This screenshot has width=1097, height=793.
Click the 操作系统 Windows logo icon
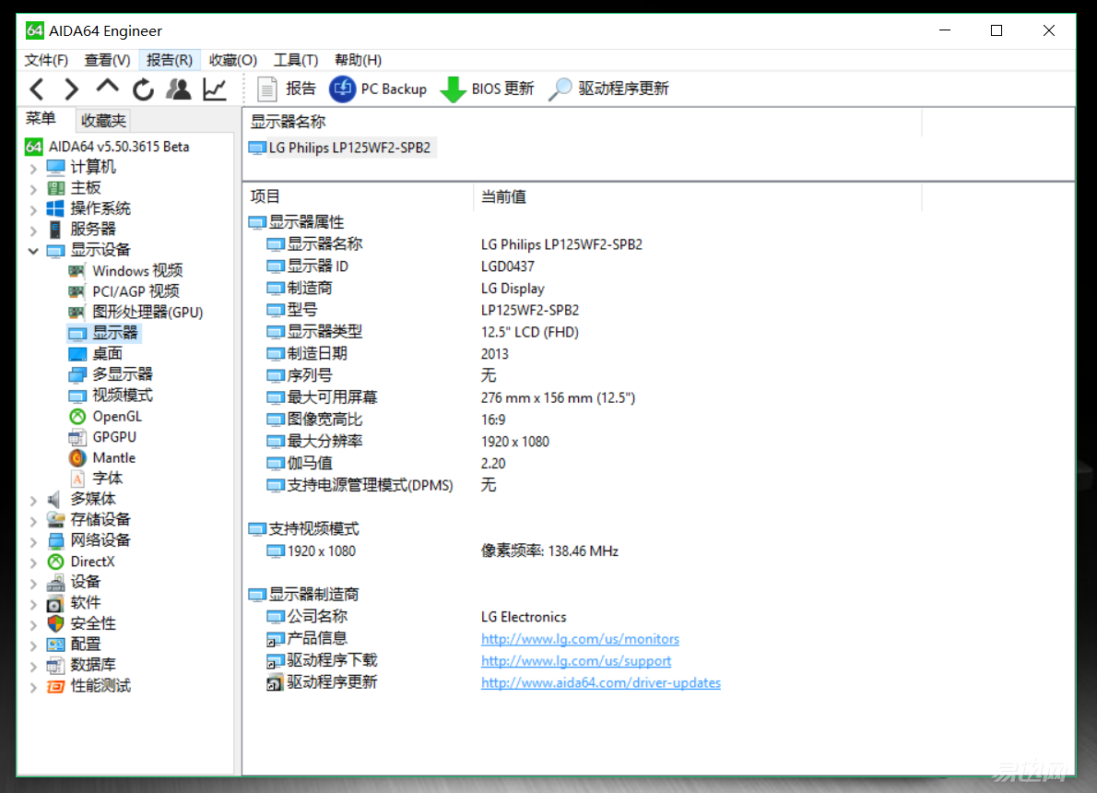pos(55,208)
